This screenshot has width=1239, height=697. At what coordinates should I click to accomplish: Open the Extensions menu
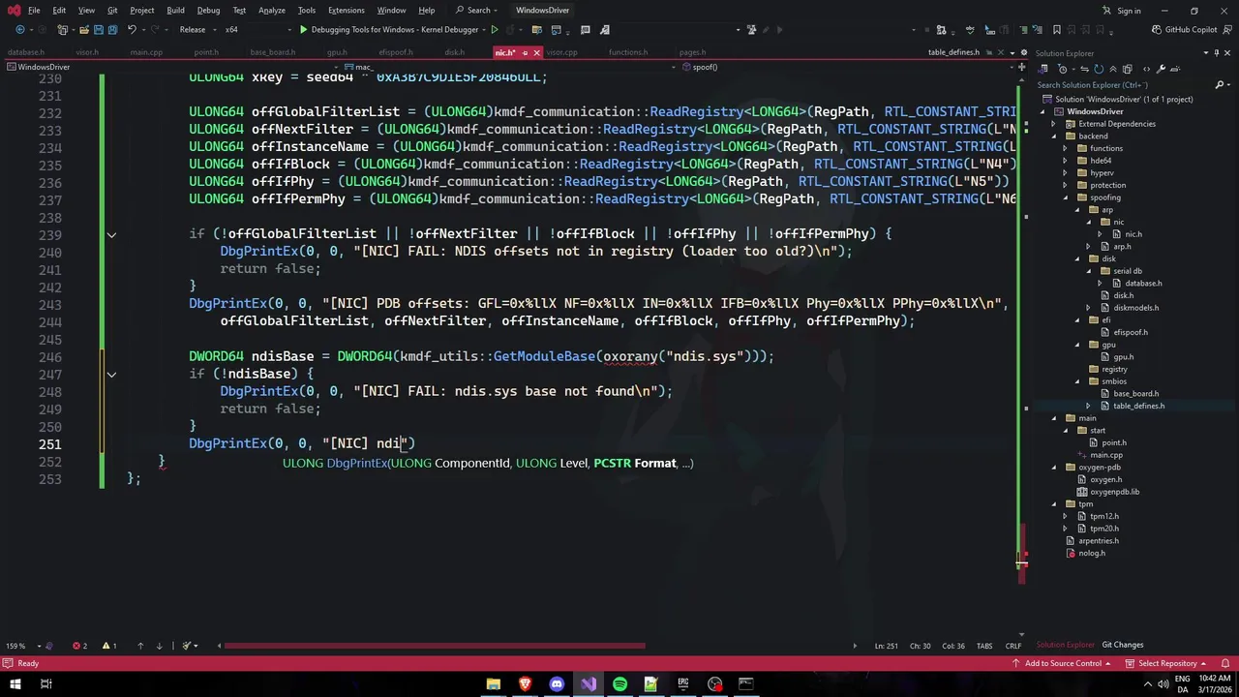[x=346, y=11]
